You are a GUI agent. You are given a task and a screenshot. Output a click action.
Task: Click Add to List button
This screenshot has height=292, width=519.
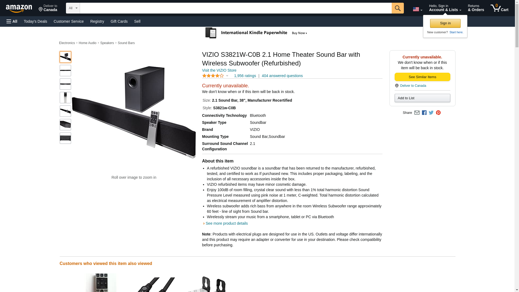(x=422, y=98)
